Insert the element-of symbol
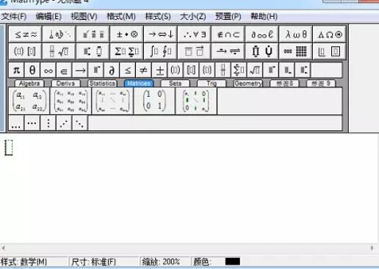This screenshot has width=379, height=269. click(x=64, y=70)
